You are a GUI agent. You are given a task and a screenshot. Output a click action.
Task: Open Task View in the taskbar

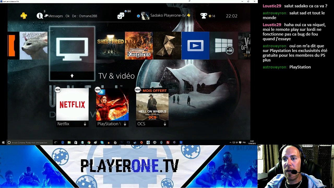(x=56, y=143)
